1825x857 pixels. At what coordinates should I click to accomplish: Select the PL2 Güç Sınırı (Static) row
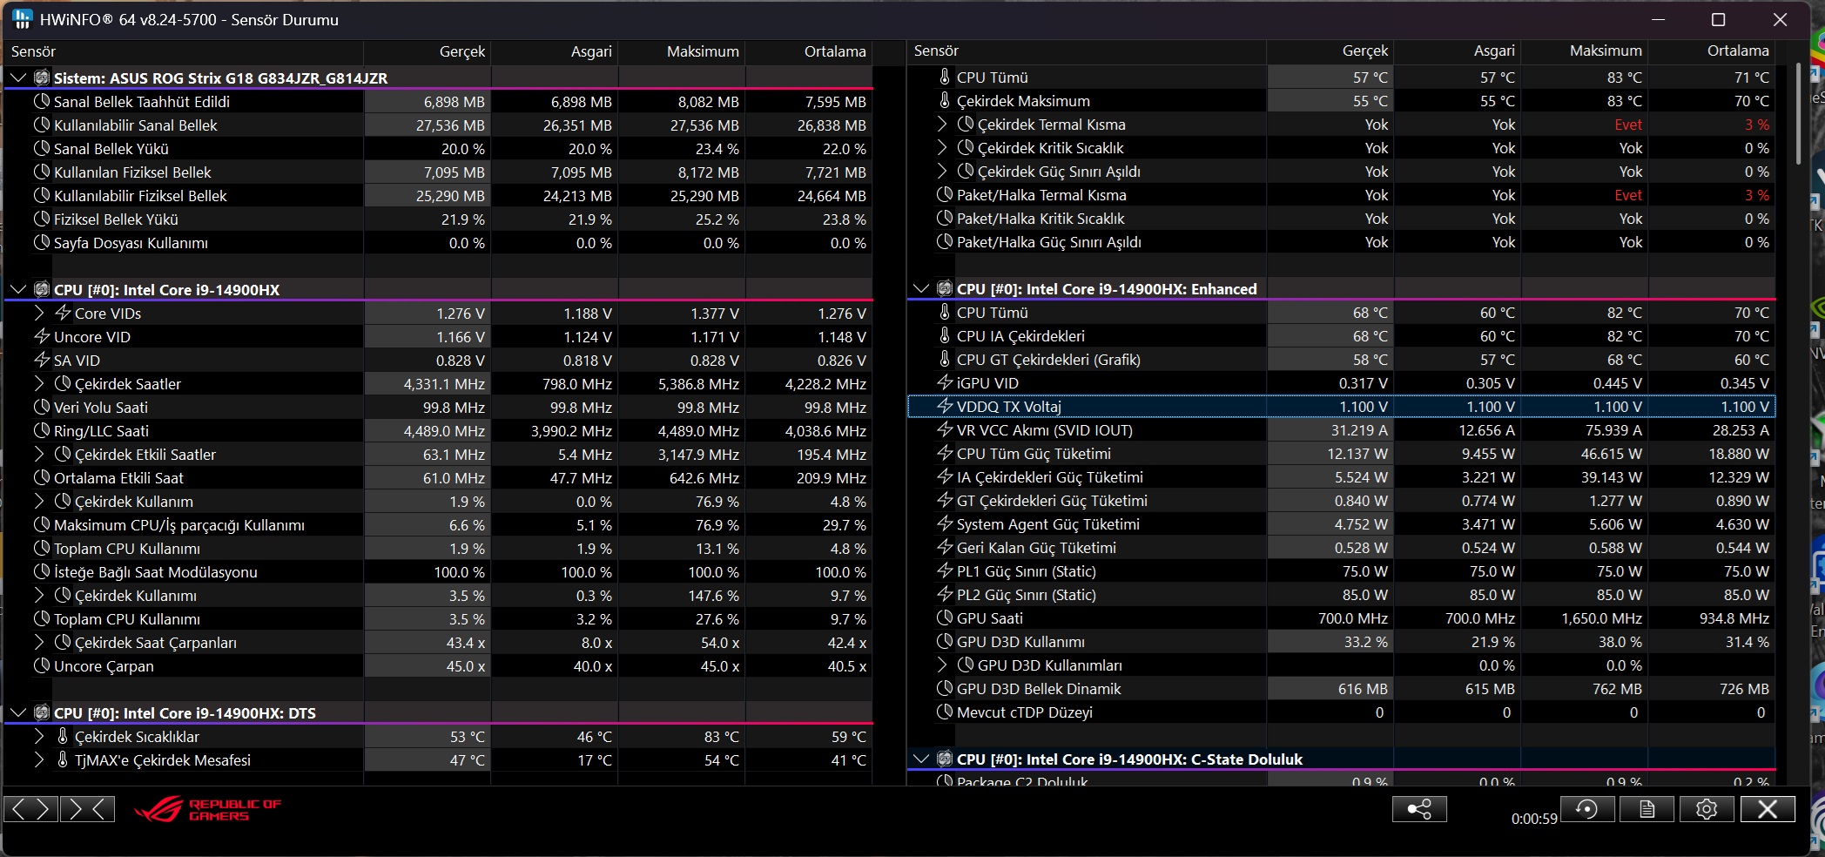point(1341,594)
